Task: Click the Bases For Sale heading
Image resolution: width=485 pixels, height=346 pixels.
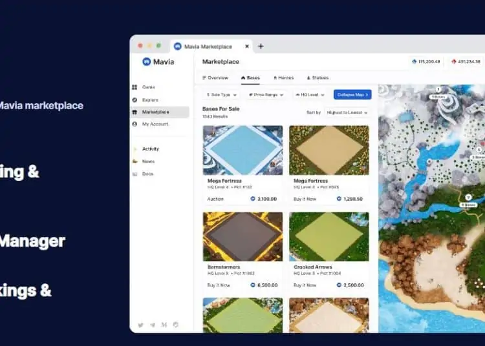Action: (x=221, y=109)
